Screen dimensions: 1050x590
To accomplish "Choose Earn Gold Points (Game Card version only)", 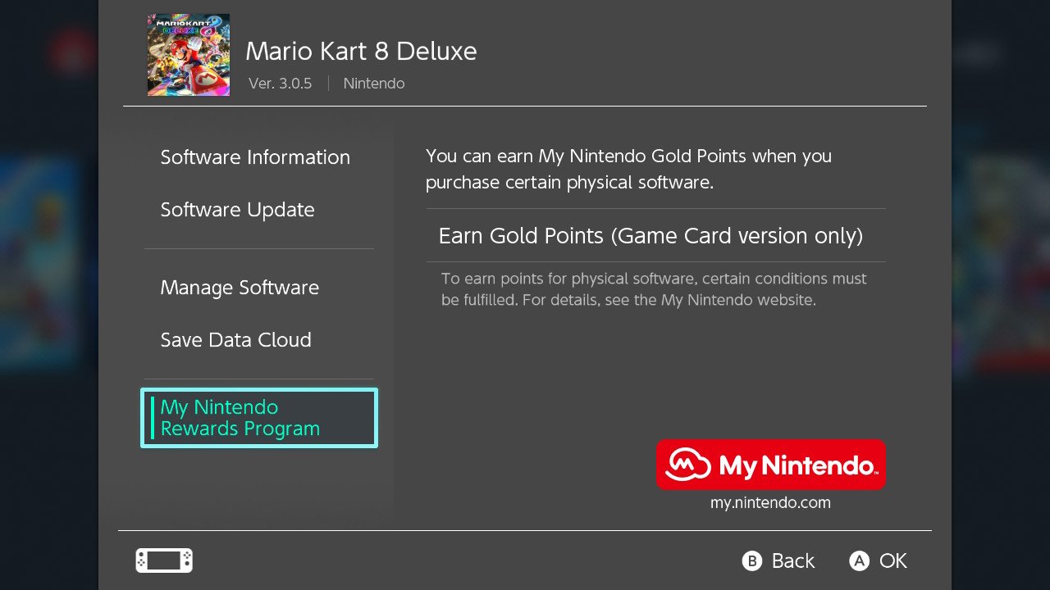I will [x=656, y=236].
